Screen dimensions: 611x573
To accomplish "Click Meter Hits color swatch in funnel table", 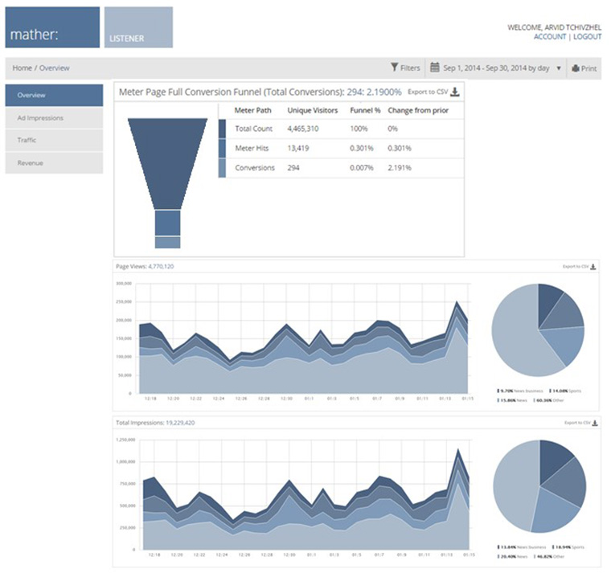I will coord(222,149).
